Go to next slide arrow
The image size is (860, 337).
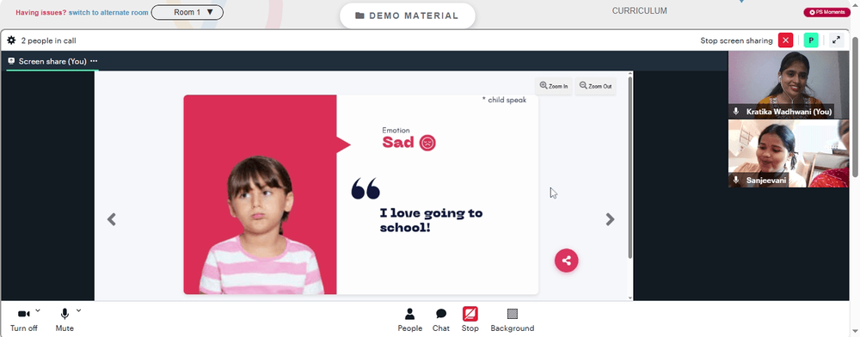610,219
